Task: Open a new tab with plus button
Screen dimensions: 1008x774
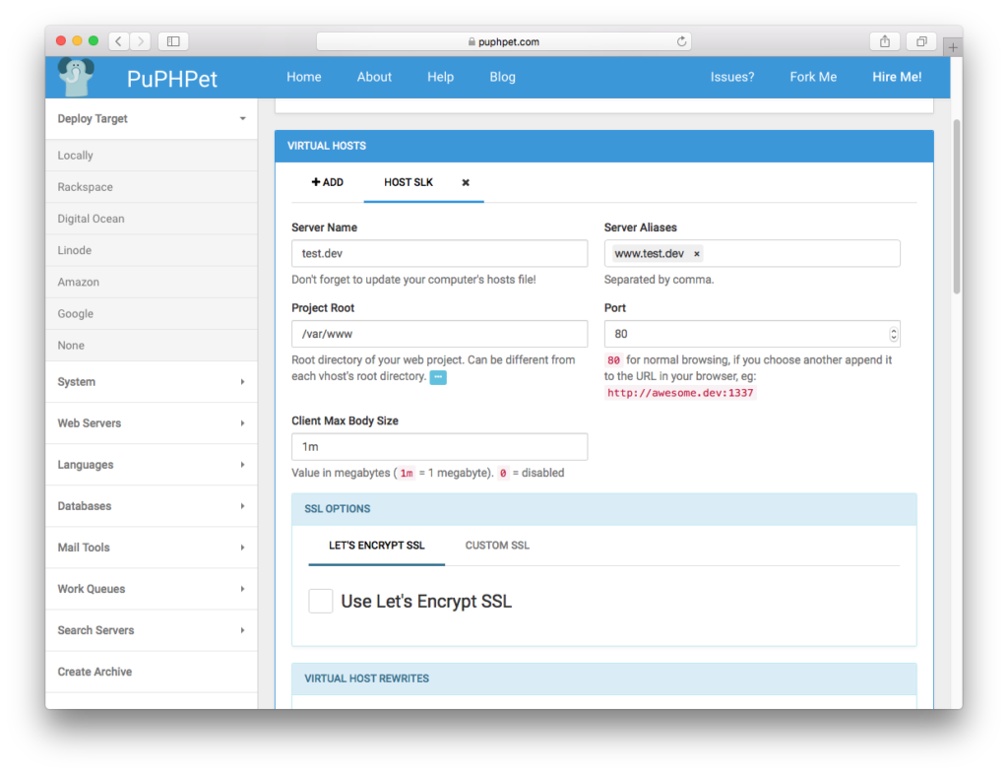Action: [x=953, y=47]
